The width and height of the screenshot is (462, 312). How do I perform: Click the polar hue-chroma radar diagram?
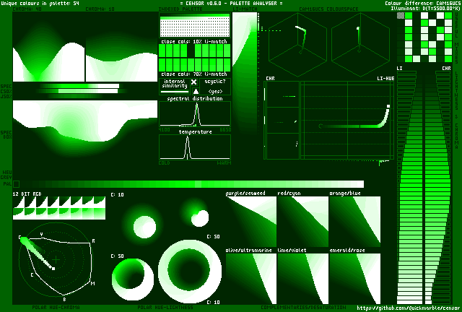[56, 264]
